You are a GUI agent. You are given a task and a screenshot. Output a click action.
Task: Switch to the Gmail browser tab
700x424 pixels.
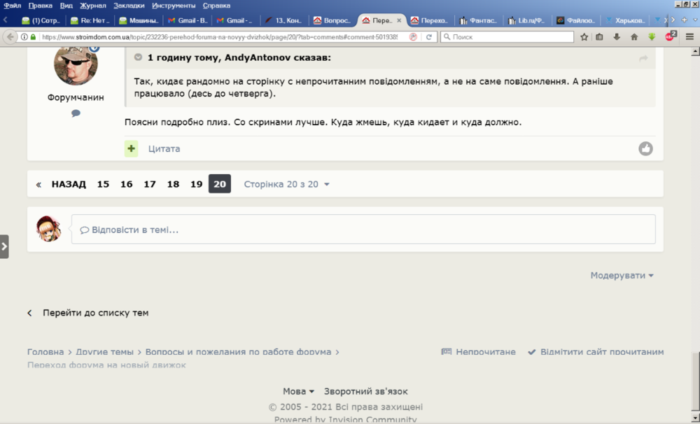click(188, 20)
